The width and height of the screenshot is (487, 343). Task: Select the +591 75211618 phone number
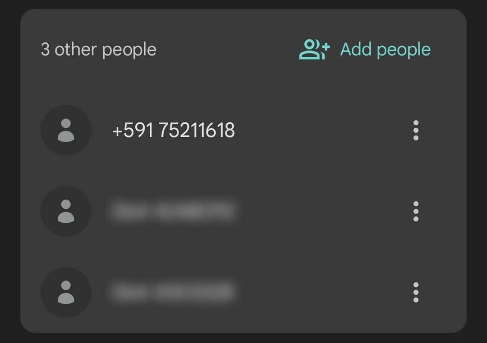point(173,130)
